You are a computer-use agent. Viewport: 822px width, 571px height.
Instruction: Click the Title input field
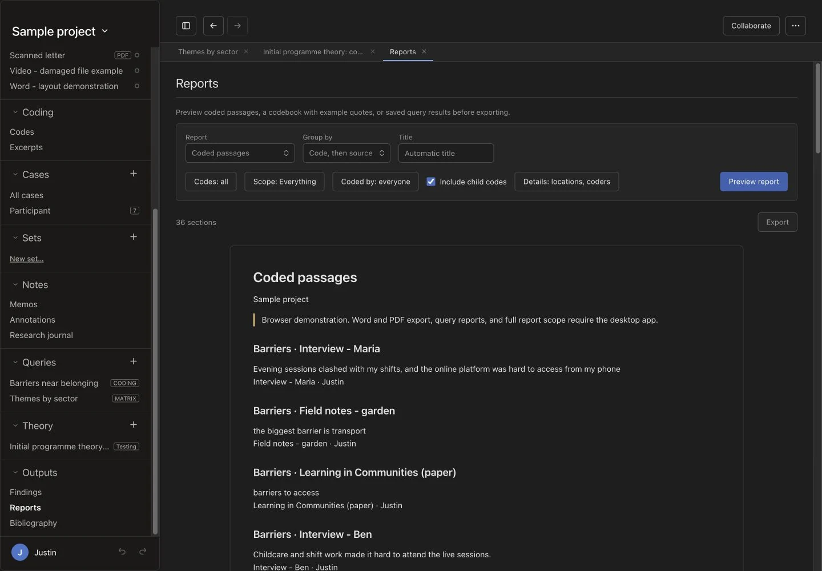pos(446,153)
